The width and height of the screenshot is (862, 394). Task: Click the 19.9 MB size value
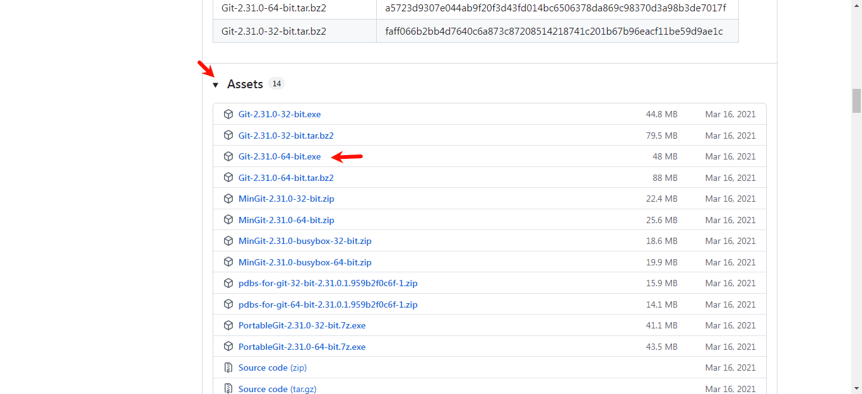tap(661, 262)
